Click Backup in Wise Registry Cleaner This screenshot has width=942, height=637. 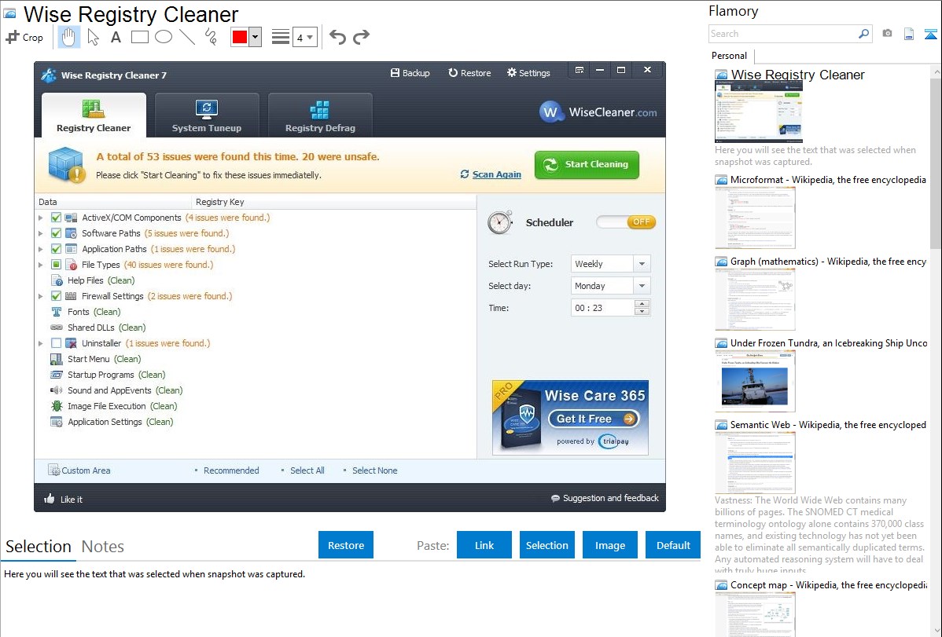[x=410, y=72]
